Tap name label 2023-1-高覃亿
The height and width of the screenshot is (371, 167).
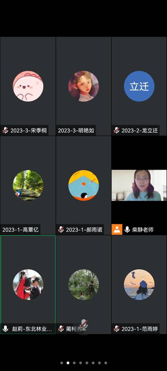coord(20,229)
